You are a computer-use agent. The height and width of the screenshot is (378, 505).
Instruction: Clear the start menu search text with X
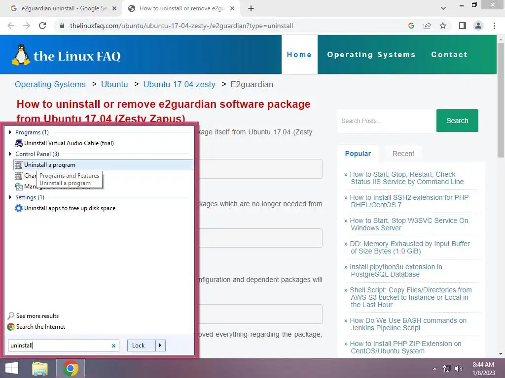pos(113,346)
